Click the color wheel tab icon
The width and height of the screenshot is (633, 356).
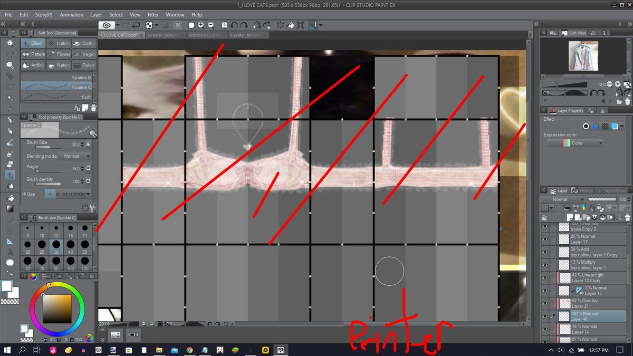(33, 276)
